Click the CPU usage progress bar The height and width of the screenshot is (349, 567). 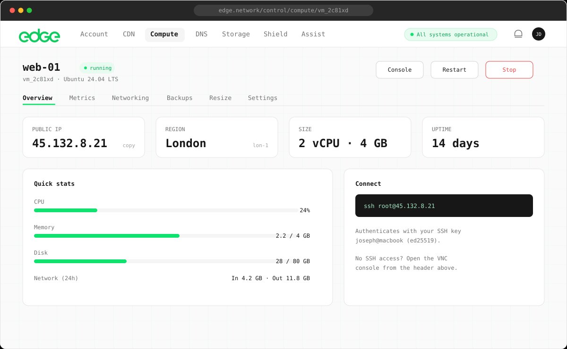(166, 210)
